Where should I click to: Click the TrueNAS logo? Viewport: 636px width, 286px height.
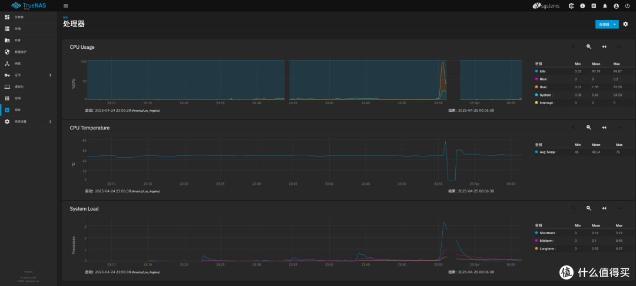[28, 6]
